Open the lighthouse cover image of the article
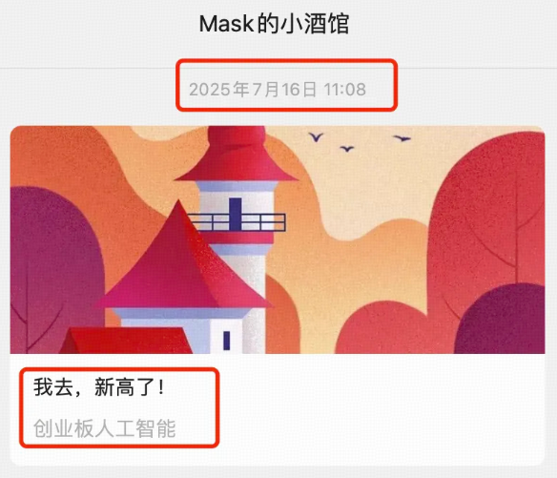This screenshot has height=478, width=557. tap(278, 239)
